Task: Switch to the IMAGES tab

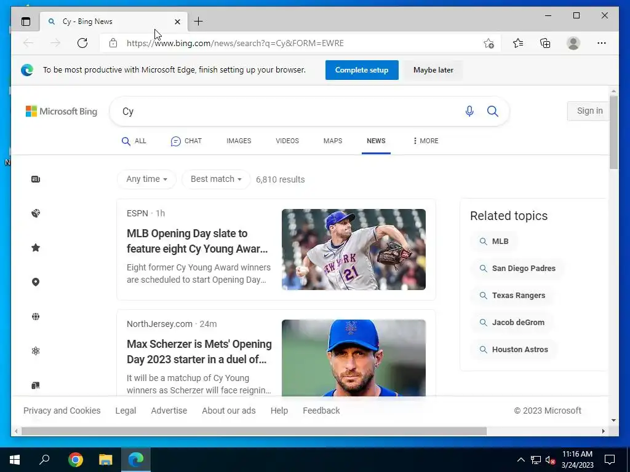Action: tap(239, 141)
